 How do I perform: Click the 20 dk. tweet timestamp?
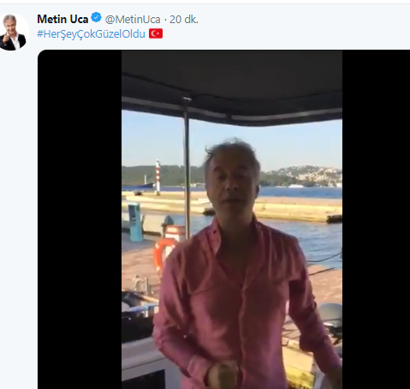(184, 20)
